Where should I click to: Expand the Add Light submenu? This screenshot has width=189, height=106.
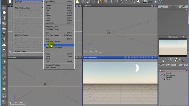(x=28, y=2)
